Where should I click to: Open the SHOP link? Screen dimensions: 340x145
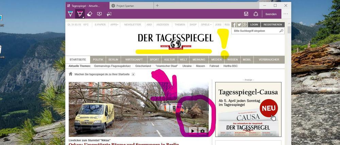point(193,25)
